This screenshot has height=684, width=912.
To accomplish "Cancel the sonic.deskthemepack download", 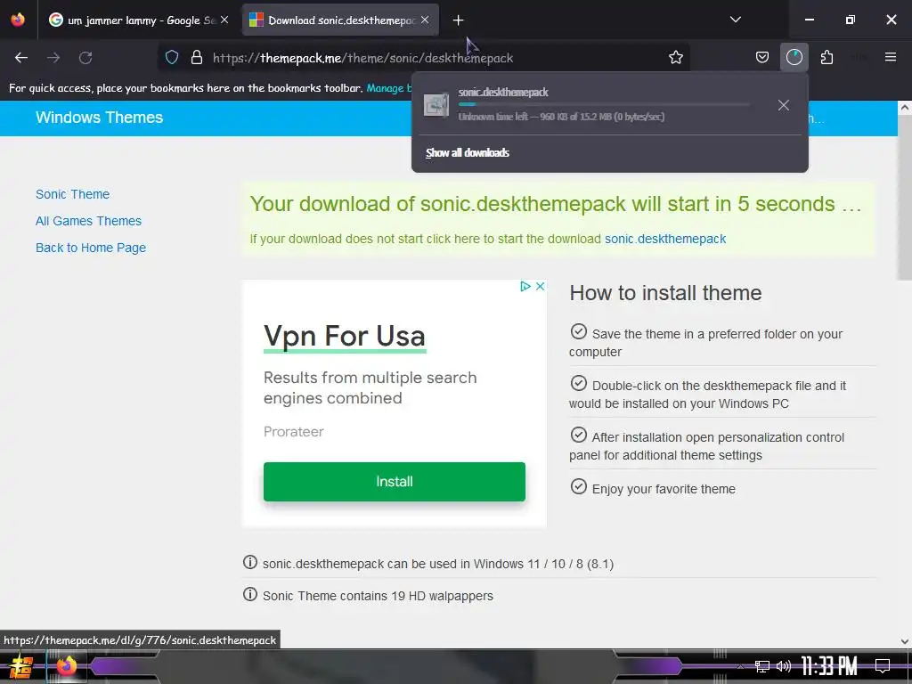I will pos(784,105).
